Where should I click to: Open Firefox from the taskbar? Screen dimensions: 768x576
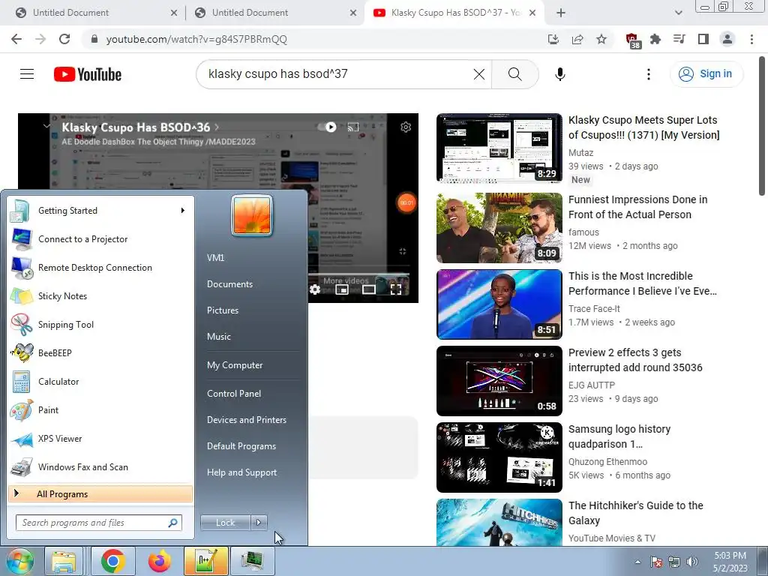160,561
